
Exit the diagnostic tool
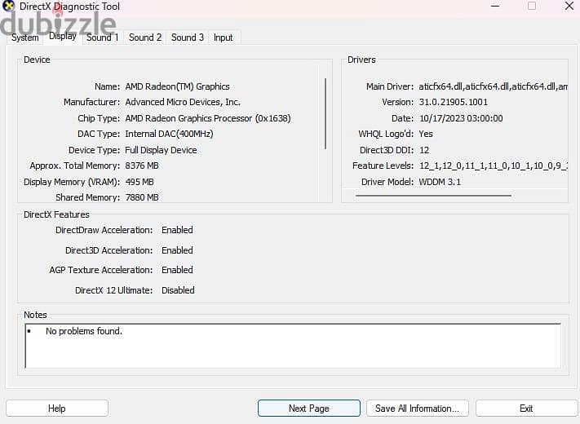coord(526,409)
